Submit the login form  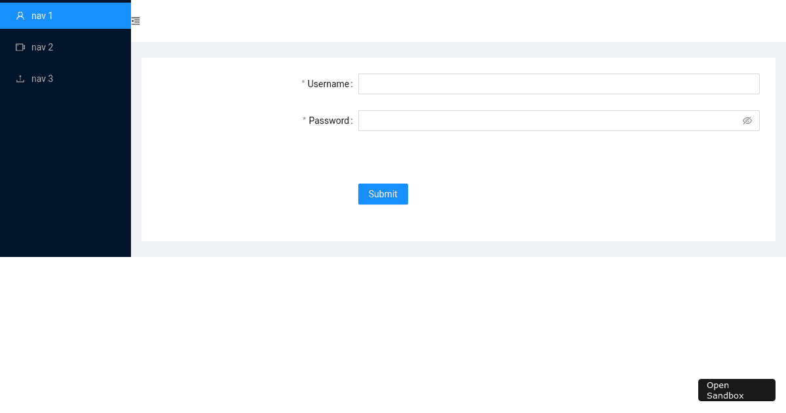383,194
